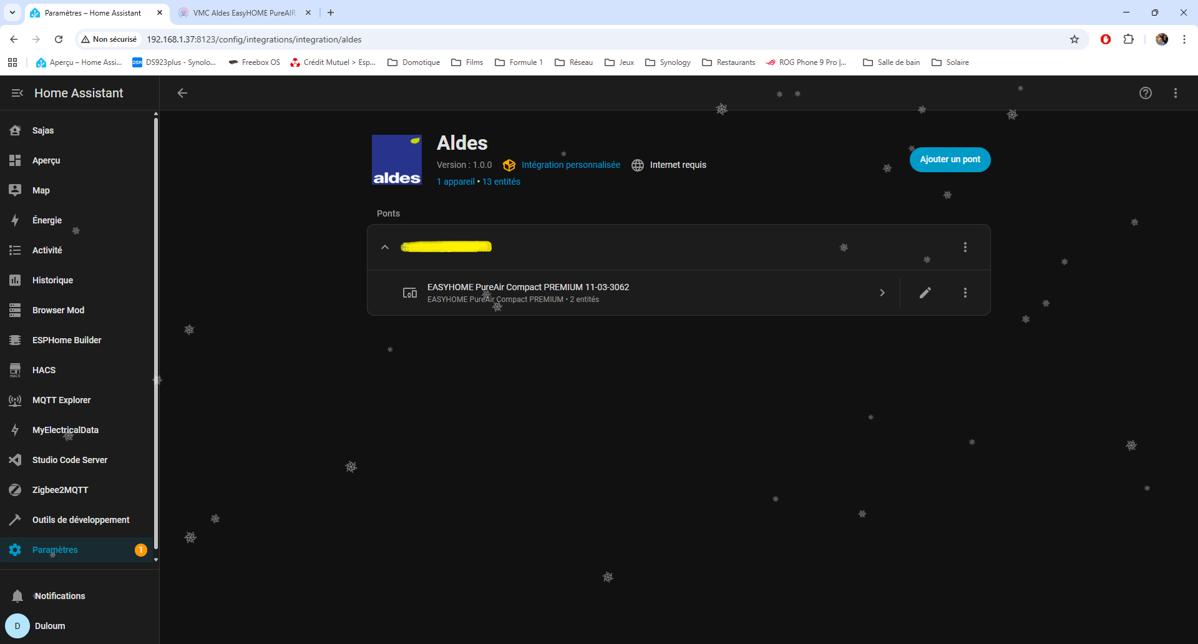Click the MQTT Explorer icon
Screen dimensions: 1198x644
tap(15, 400)
